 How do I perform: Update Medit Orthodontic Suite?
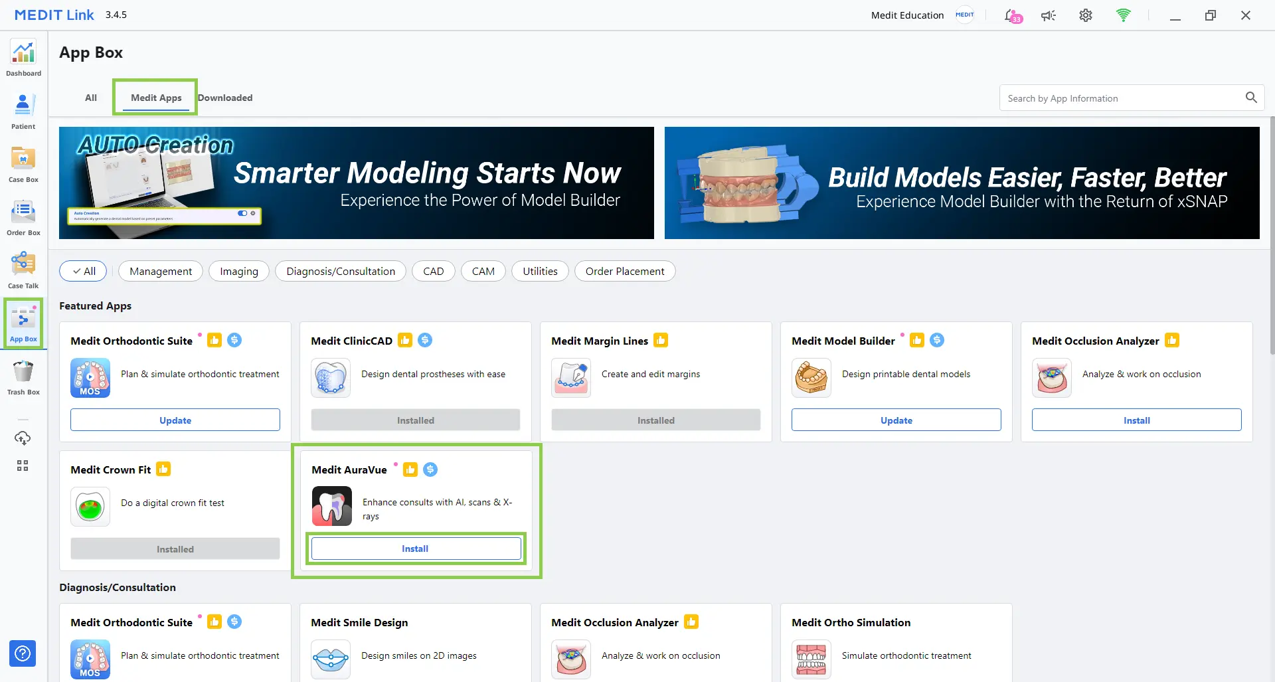(175, 420)
